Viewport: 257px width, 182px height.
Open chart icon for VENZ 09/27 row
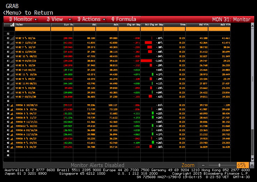[12, 79]
